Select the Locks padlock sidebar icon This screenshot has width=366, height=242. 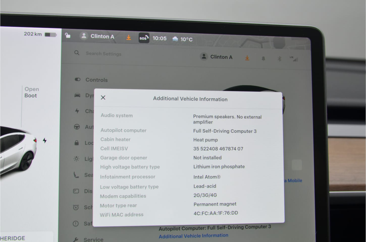click(76, 143)
